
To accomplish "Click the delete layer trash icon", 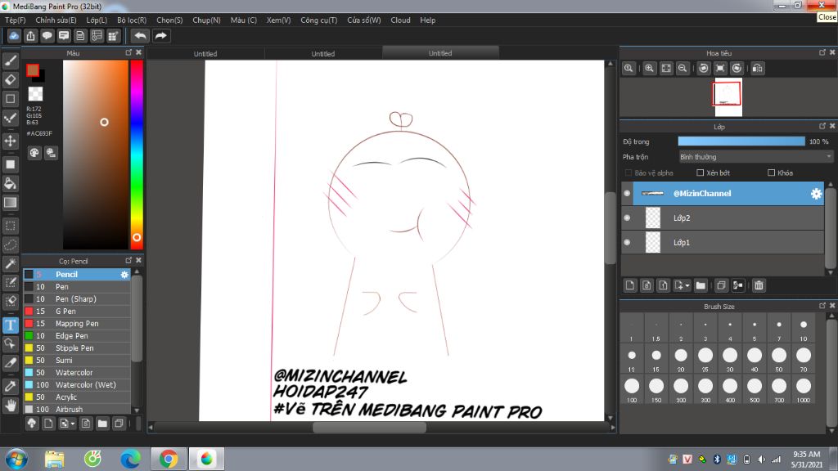I will [x=759, y=285].
